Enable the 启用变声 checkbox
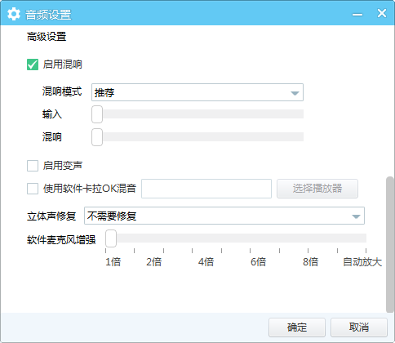 [33, 166]
